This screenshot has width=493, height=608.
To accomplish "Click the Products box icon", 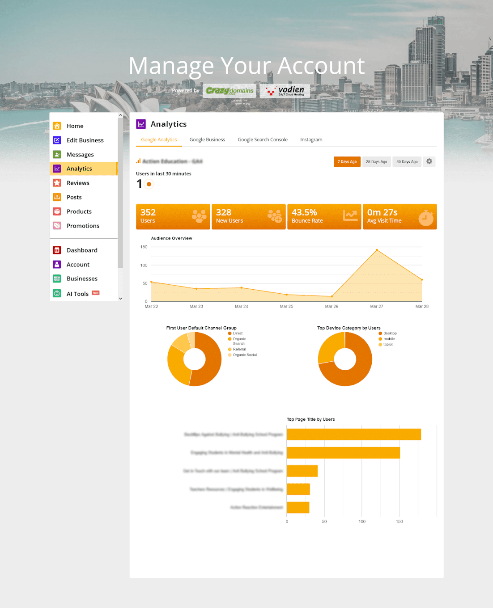I will click(57, 211).
